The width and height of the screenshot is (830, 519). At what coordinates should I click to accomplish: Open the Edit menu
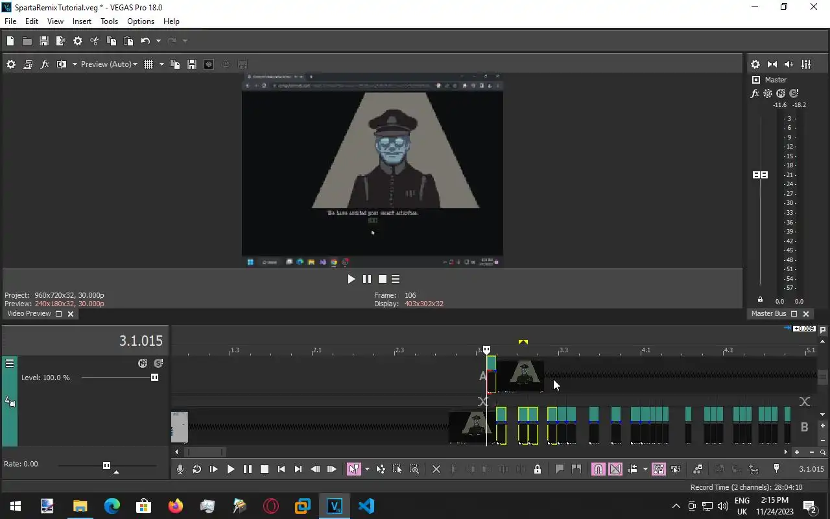click(32, 21)
